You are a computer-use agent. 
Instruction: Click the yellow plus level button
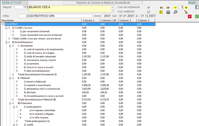click(x=186, y=8)
